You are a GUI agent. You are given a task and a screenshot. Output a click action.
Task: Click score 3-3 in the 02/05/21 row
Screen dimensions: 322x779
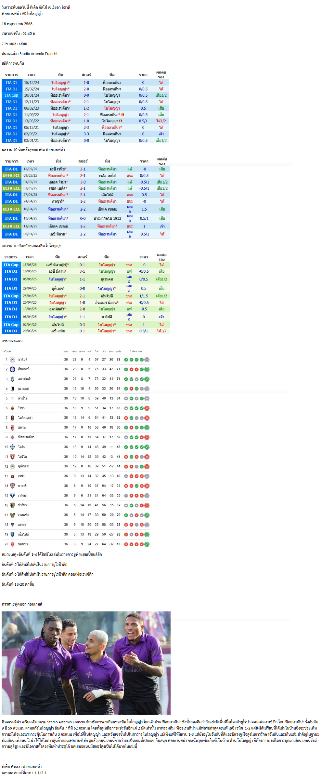[86, 134]
